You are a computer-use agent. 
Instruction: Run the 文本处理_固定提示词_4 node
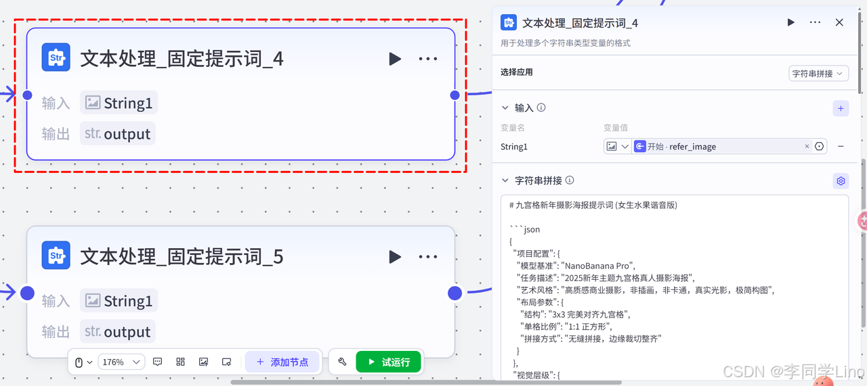[395, 59]
